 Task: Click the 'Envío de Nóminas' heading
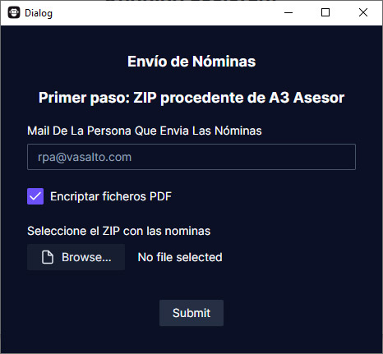[191, 62]
